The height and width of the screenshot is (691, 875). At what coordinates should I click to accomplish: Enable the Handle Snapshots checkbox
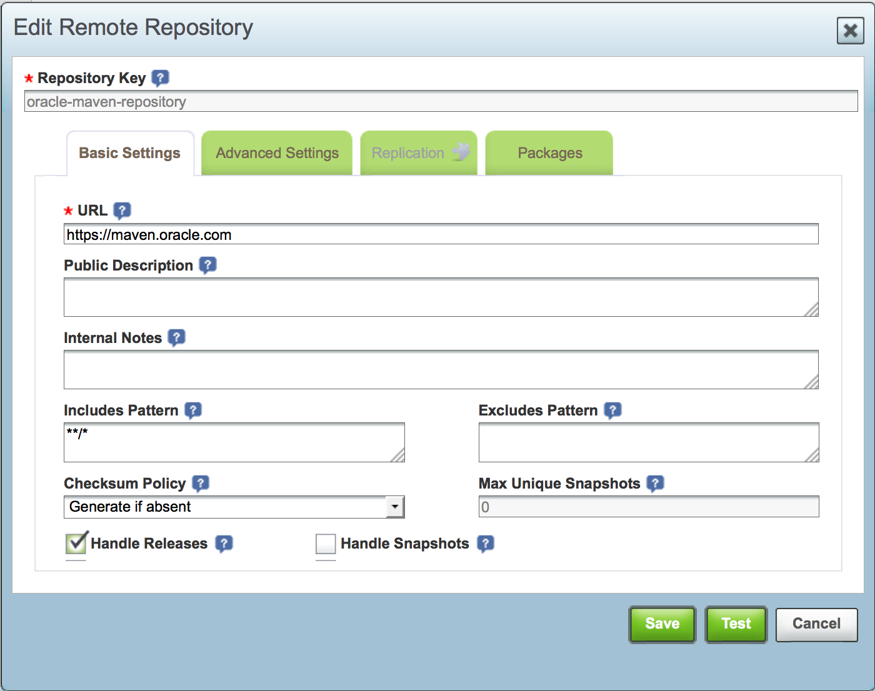[326, 544]
